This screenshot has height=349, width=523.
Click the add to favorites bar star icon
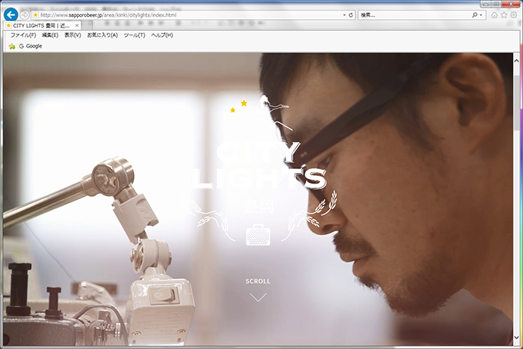(12, 46)
